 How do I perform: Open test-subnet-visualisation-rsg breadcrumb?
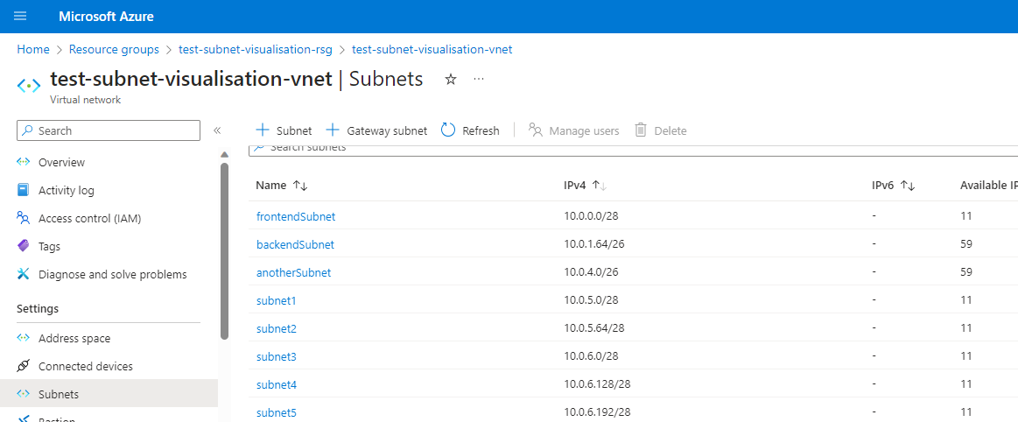[255, 49]
